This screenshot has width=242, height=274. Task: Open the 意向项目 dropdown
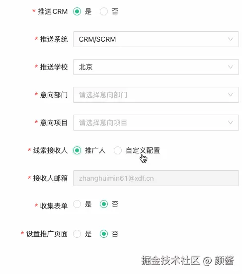pos(156,123)
